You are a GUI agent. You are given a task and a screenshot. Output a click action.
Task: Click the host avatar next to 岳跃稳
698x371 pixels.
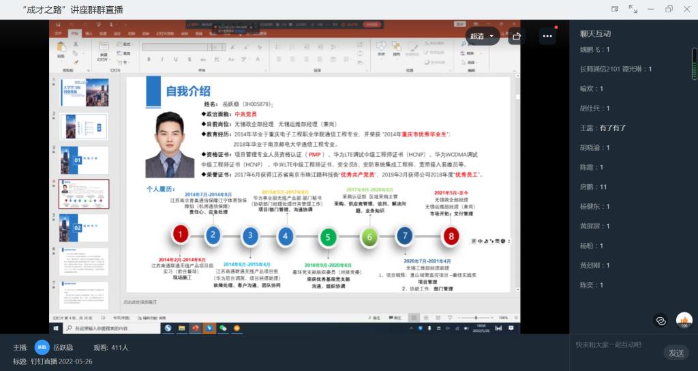(x=42, y=347)
